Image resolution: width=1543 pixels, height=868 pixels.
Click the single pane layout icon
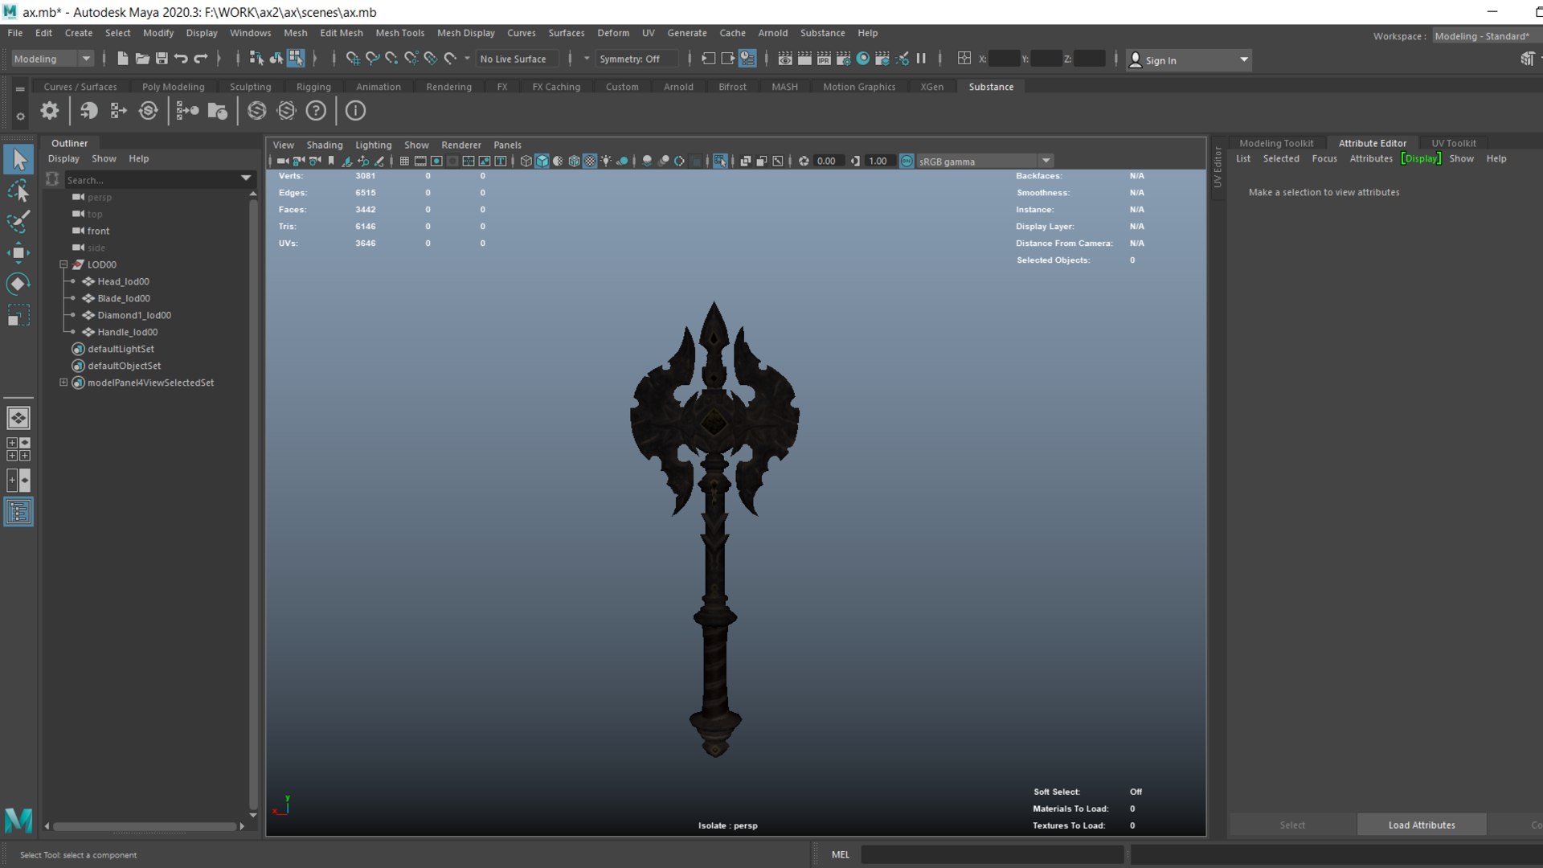pyautogui.click(x=18, y=418)
